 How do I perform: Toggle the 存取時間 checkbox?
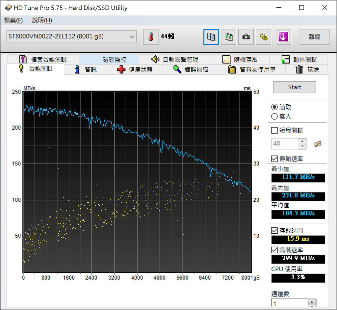(274, 230)
